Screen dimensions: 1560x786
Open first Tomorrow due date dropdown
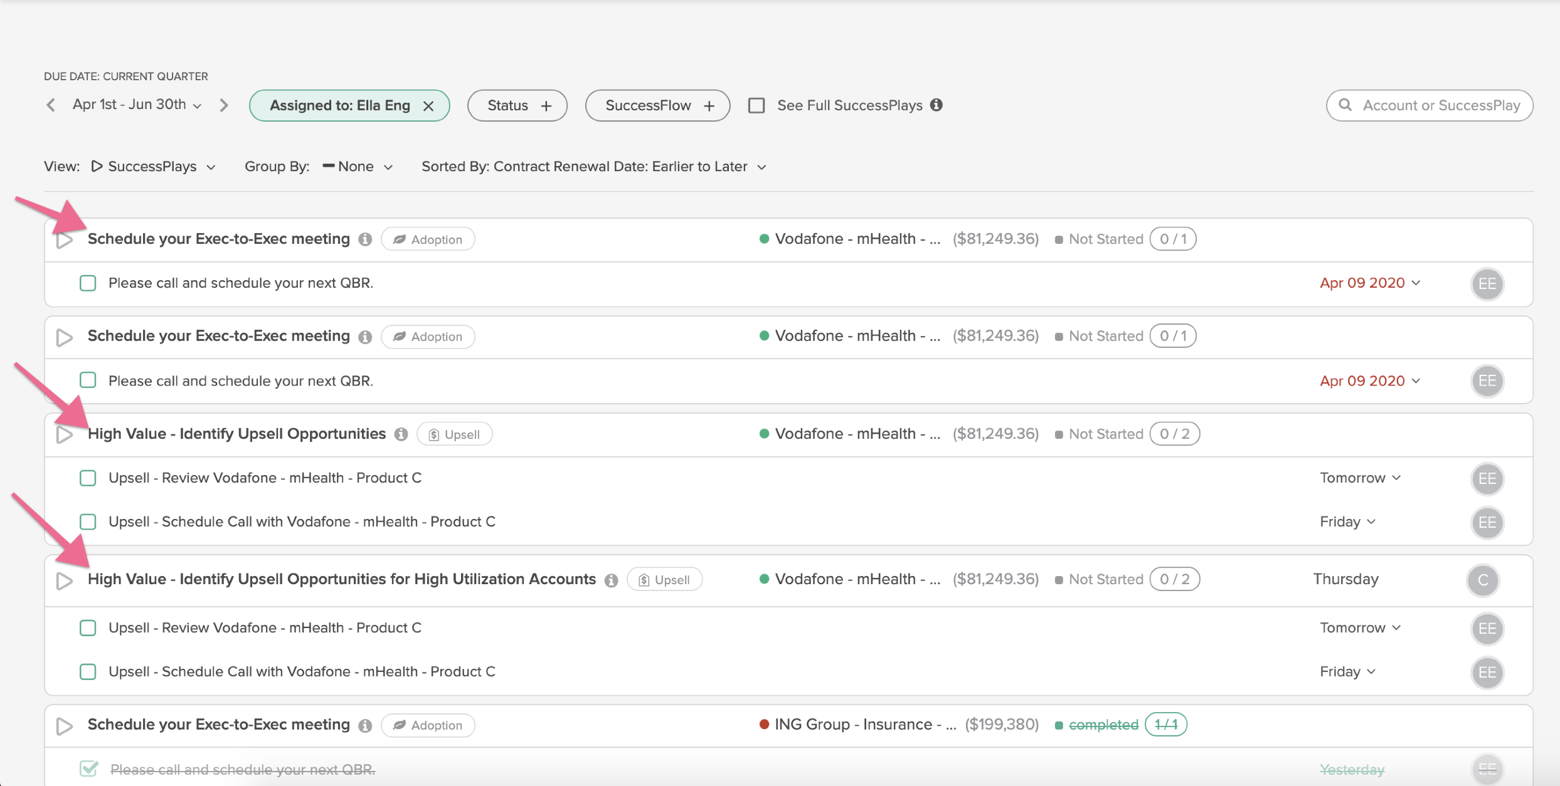[1360, 478]
